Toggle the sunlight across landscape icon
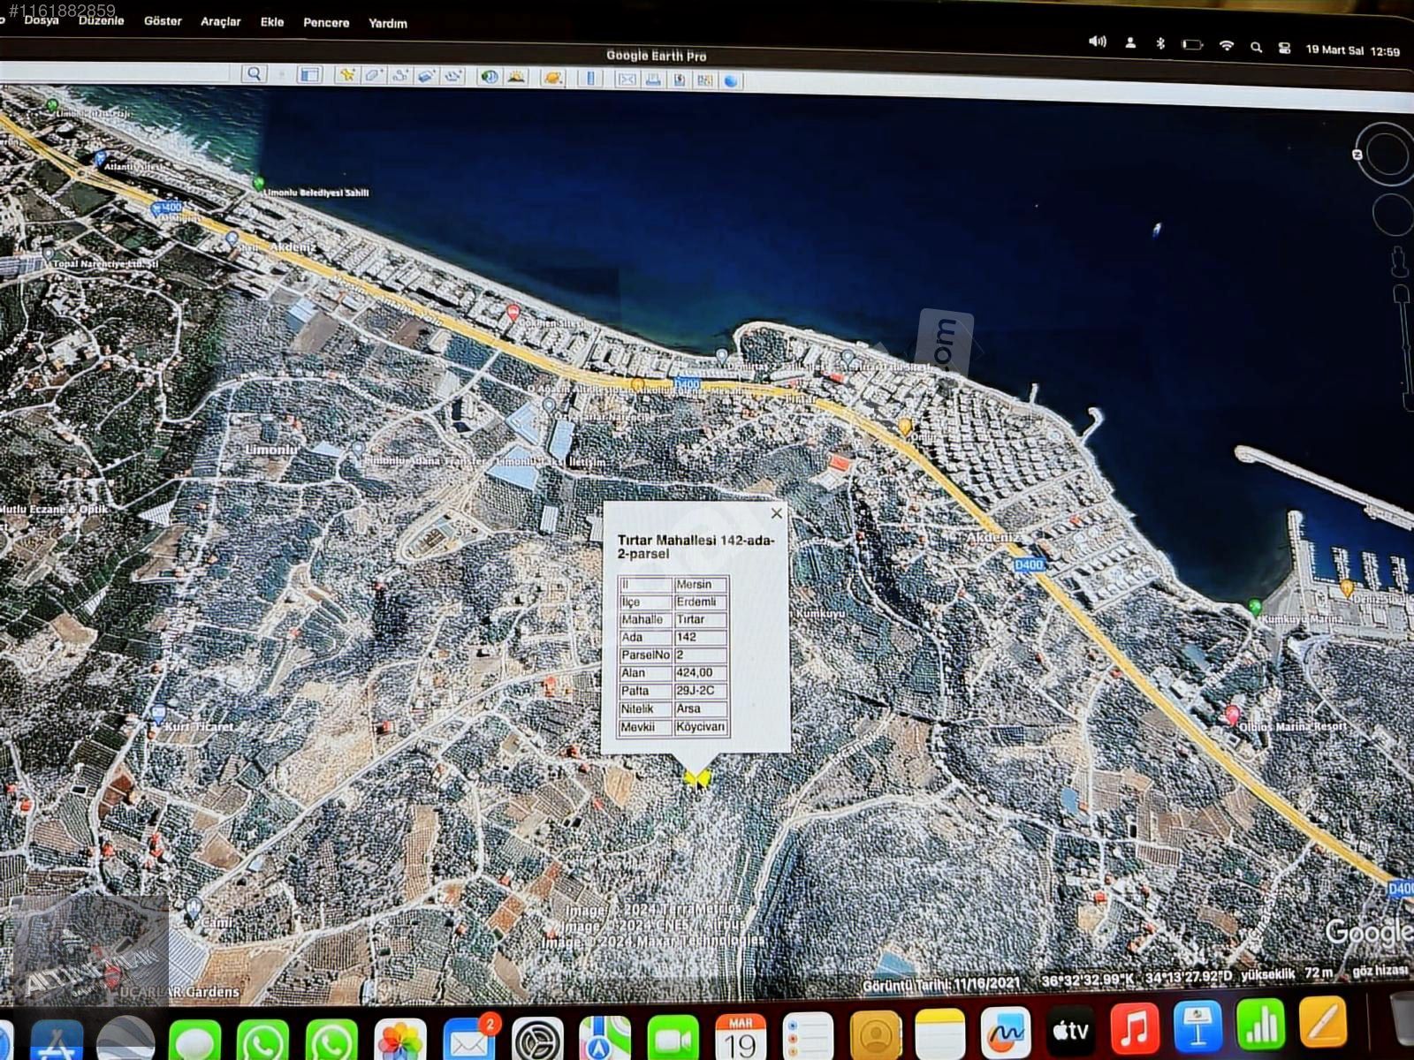1414x1060 pixels. (516, 78)
